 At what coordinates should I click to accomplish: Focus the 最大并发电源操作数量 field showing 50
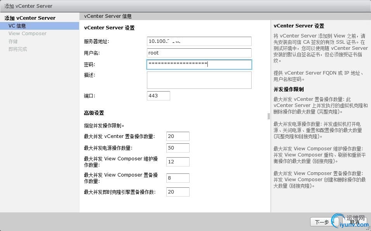click(178, 148)
